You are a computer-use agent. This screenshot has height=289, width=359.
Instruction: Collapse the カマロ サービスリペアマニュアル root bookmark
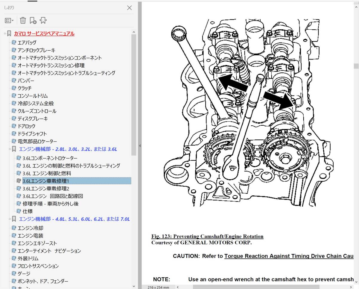point(5,34)
